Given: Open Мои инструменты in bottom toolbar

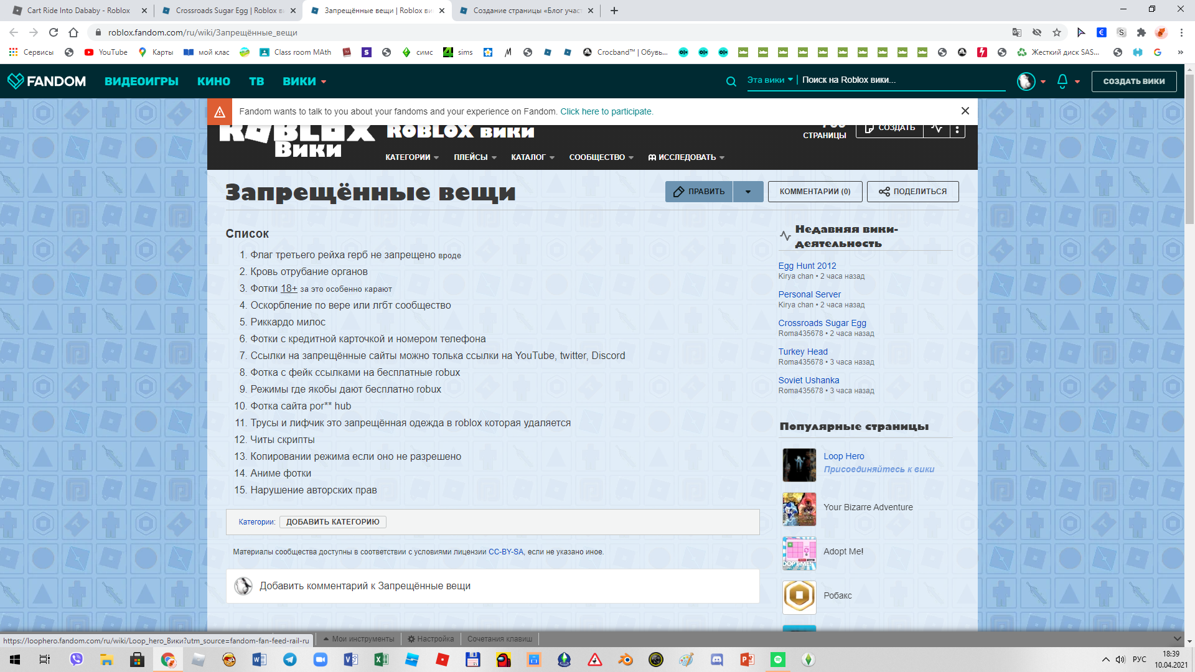Looking at the screenshot, I should coord(358,639).
